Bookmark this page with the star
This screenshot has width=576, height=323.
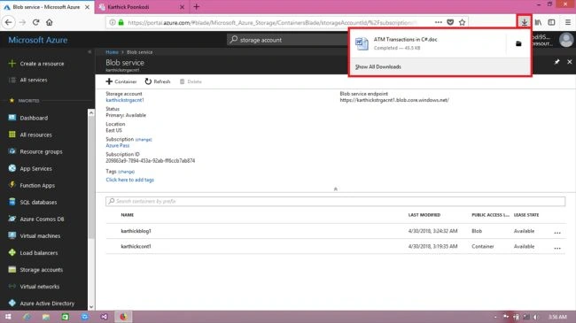pos(462,22)
